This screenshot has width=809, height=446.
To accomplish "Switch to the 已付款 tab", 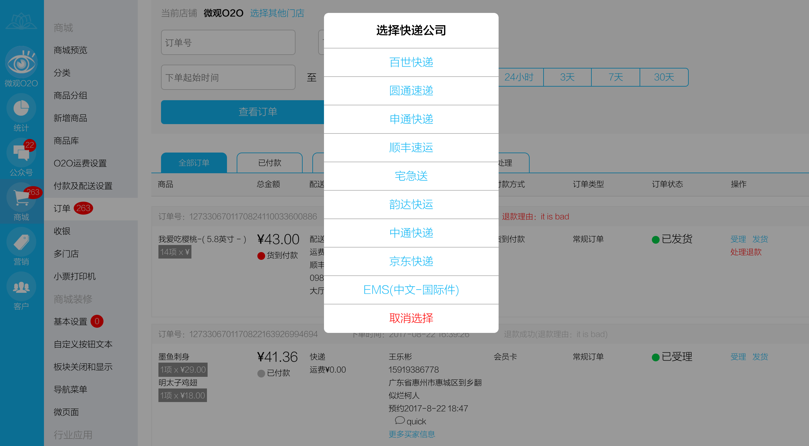I will click(270, 163).
